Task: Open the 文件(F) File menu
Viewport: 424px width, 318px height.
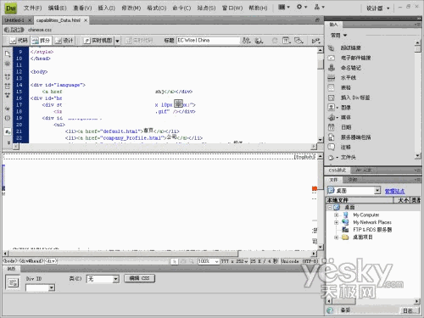Action: [x=33, y=8]
